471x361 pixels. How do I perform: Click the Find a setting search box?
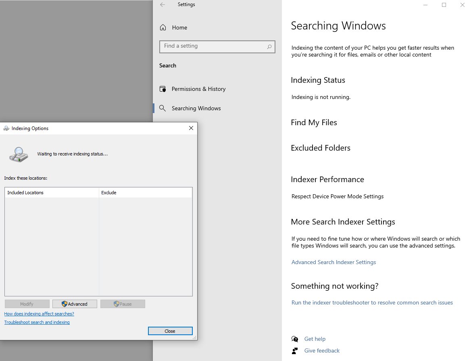(x=217, y=46)
